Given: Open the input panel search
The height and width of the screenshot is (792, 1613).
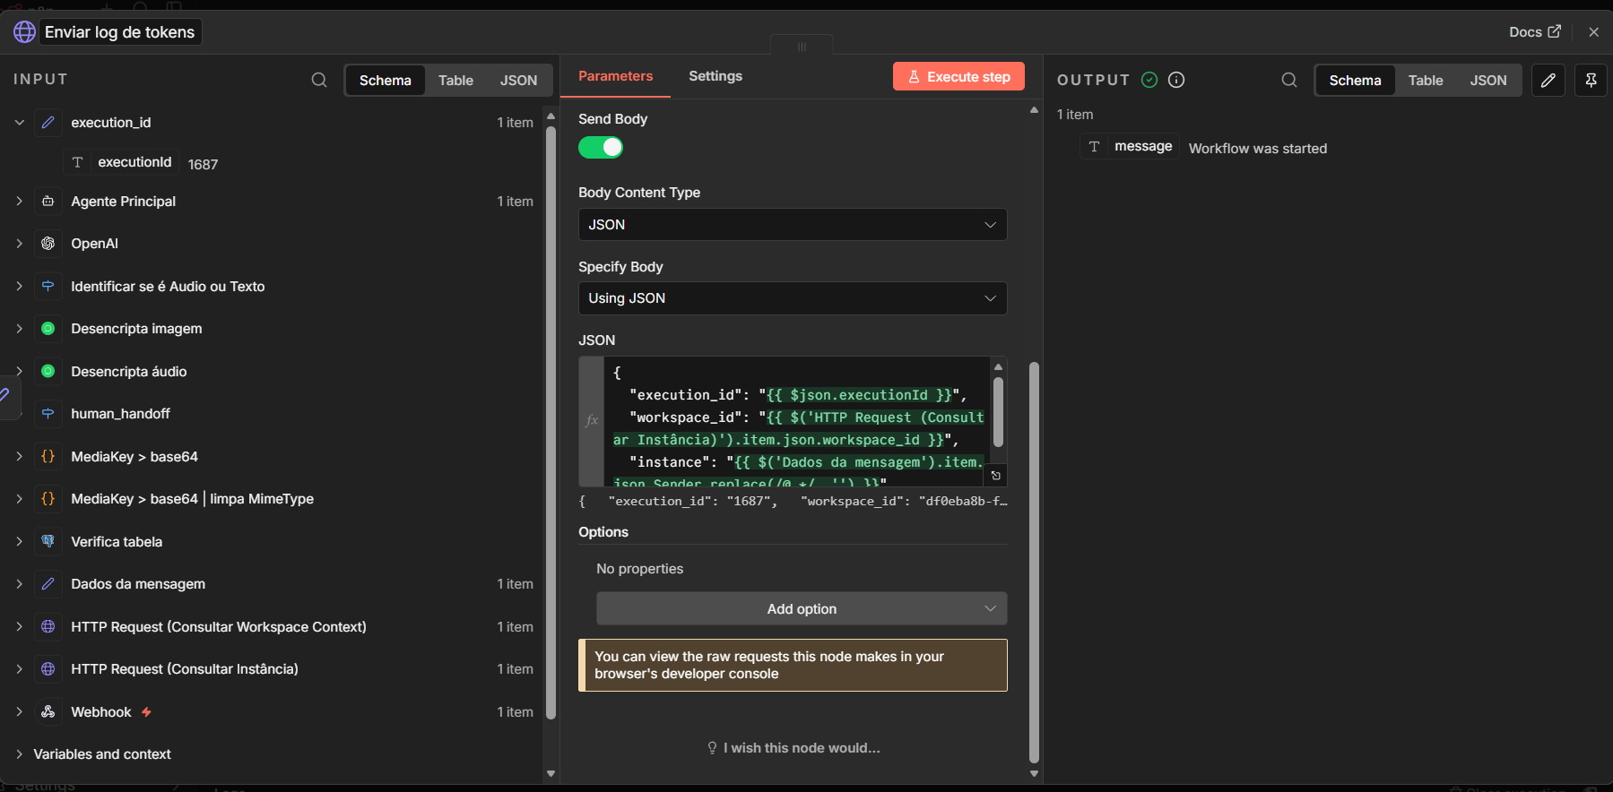Looking at the screenshot, I should coord(319,80).
